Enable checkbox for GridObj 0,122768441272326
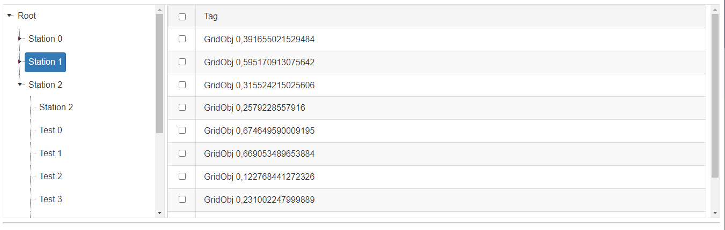725x230 pixels. coord(182,176)
